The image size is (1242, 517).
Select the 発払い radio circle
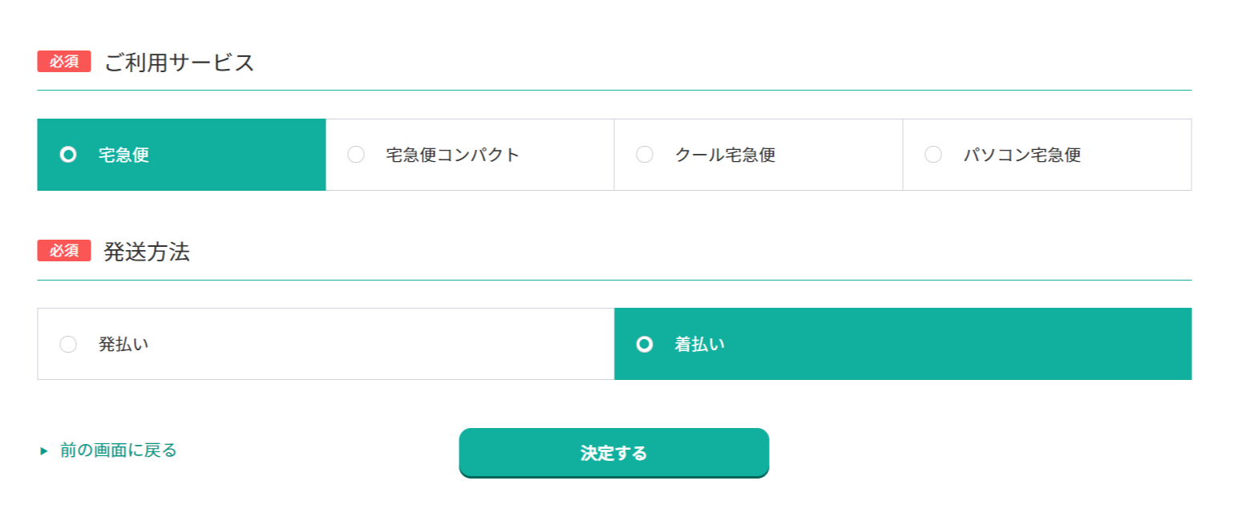[68, 344]
